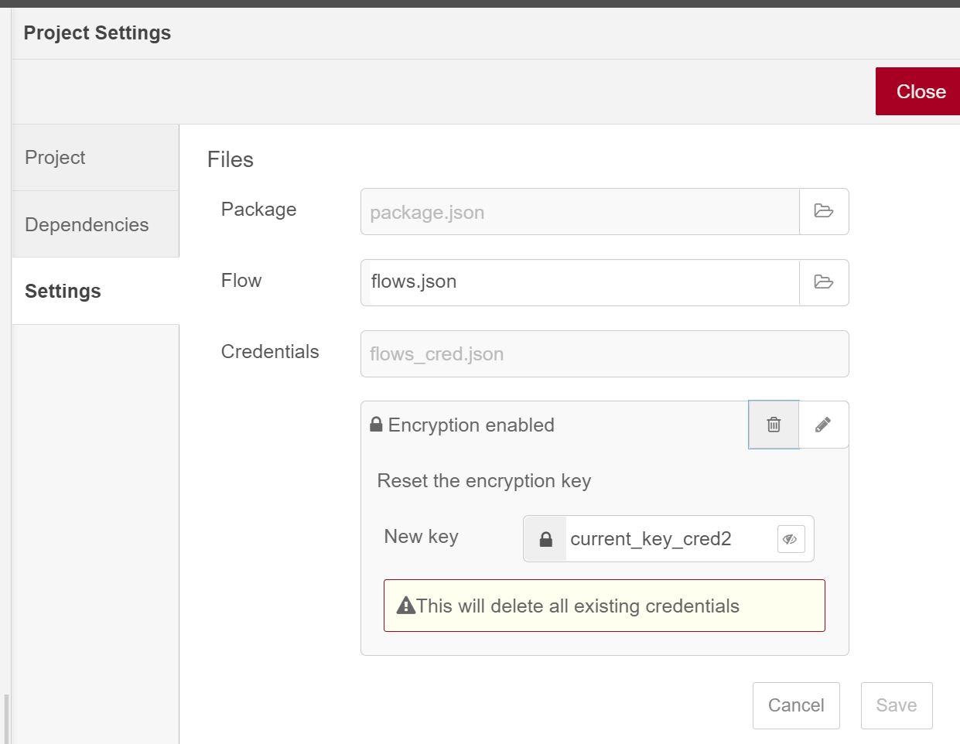Cancel the encryption key reset

tap(796, 705)
